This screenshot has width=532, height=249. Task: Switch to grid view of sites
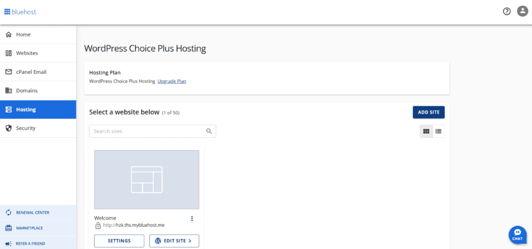[x=426, y=131]
